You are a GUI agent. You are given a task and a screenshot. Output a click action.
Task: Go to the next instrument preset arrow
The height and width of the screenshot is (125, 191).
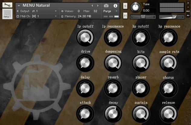(98, 5)
